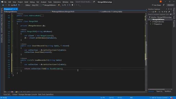
Task: Click the Visual Studio logo icon
Action: tap(2, 2)
